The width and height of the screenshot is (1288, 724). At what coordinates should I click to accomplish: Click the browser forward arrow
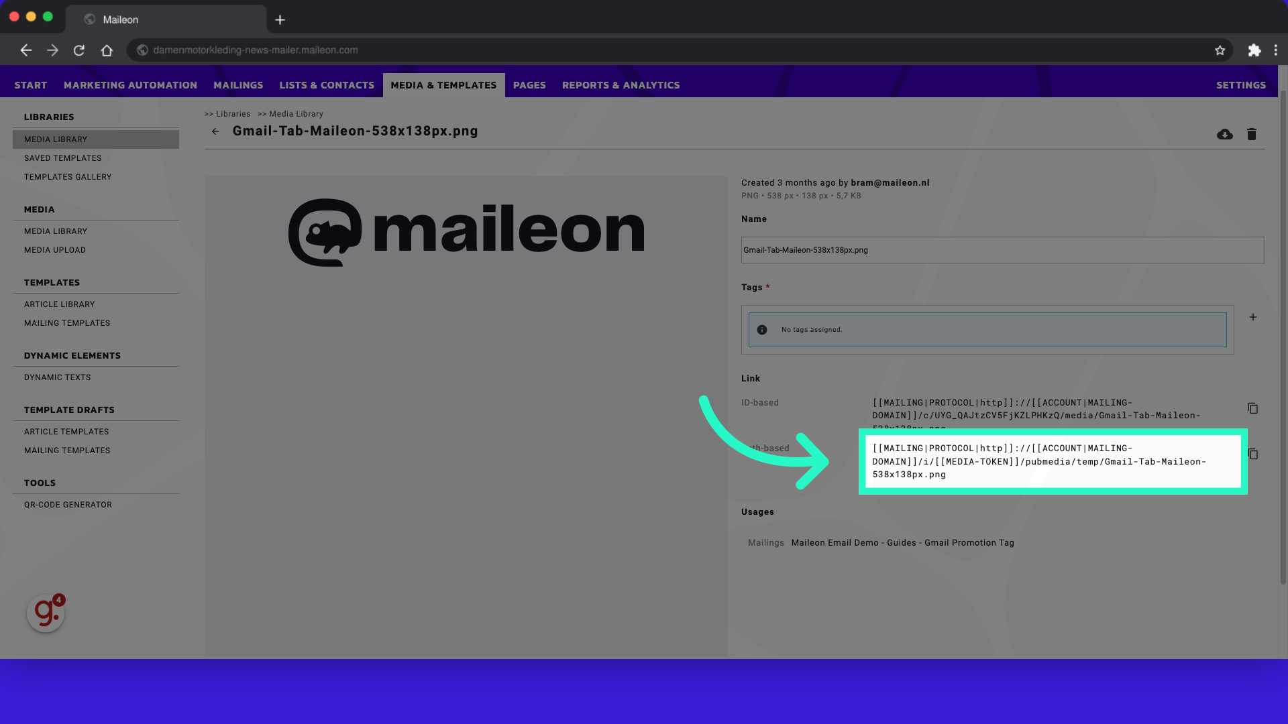tap(52, 50)
